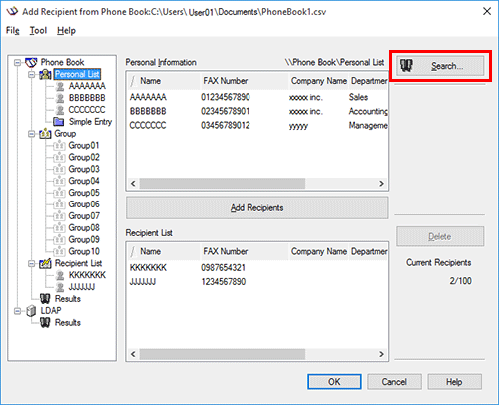The height and width of the screenshot is (405, 499).
Task: Click the Phone Book root icon
Action: click(x=31, y=62)
